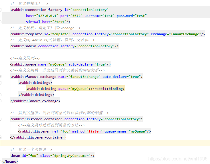The image size is (210, 164).
Task: Click the fold marker beside closing rabbit:fanout-exchange
Action: (x=1, y=101)
